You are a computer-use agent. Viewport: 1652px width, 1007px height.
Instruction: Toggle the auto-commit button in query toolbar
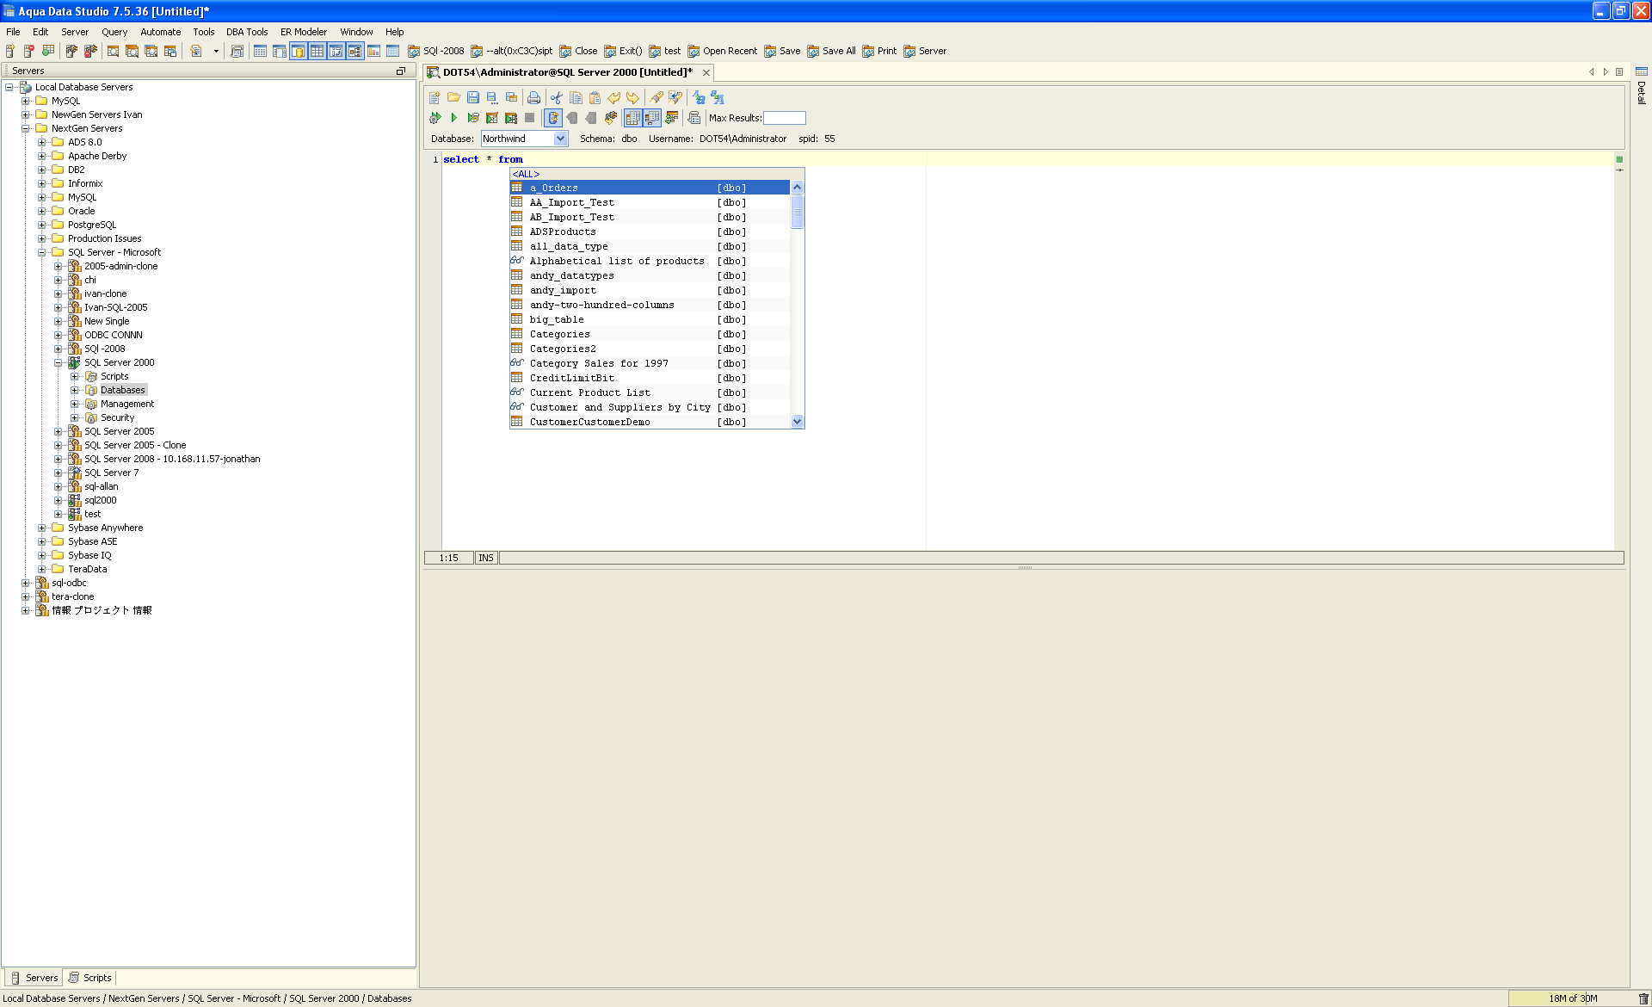tap(553, 118)
